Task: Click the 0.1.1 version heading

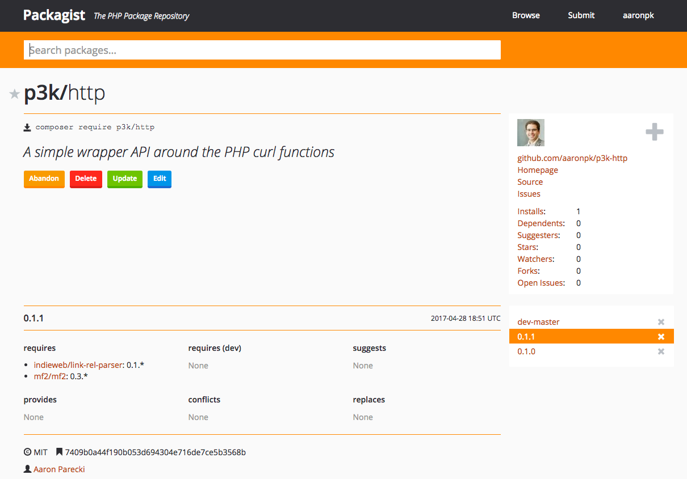Action: click(33, 319)
